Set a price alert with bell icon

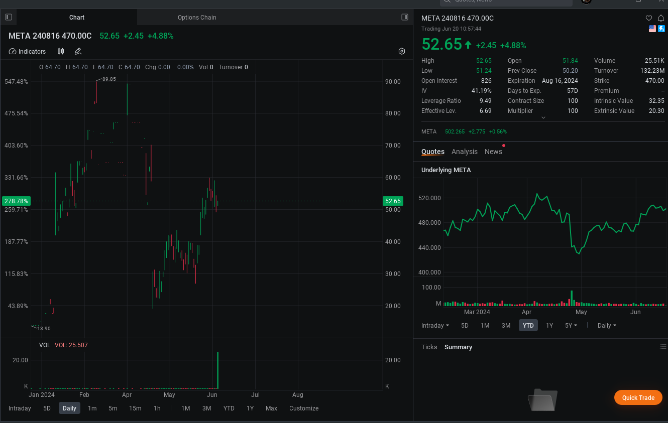[x=661, y=18]
